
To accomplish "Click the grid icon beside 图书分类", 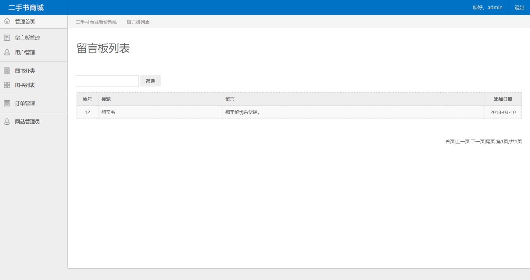I will coord(7,71).
